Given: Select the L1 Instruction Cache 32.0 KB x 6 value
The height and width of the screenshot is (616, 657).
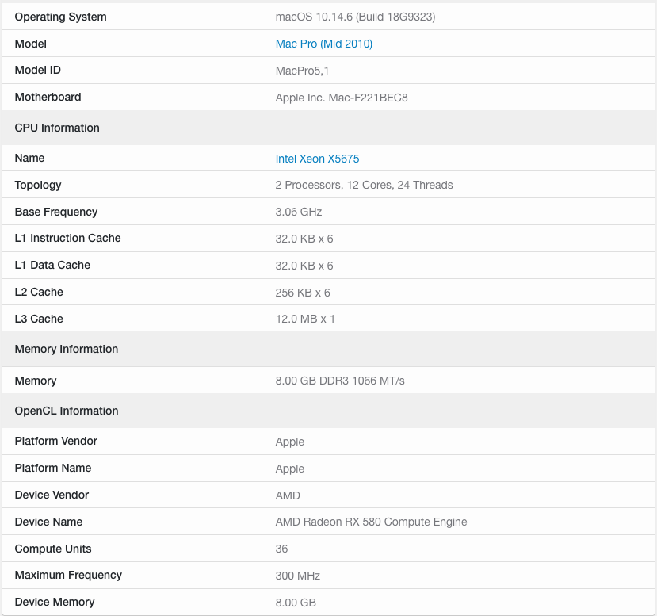Looking at the screenshot, I should (x=304, y=239).
